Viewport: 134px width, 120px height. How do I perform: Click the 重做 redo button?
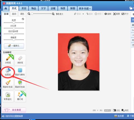coord(89,14)
